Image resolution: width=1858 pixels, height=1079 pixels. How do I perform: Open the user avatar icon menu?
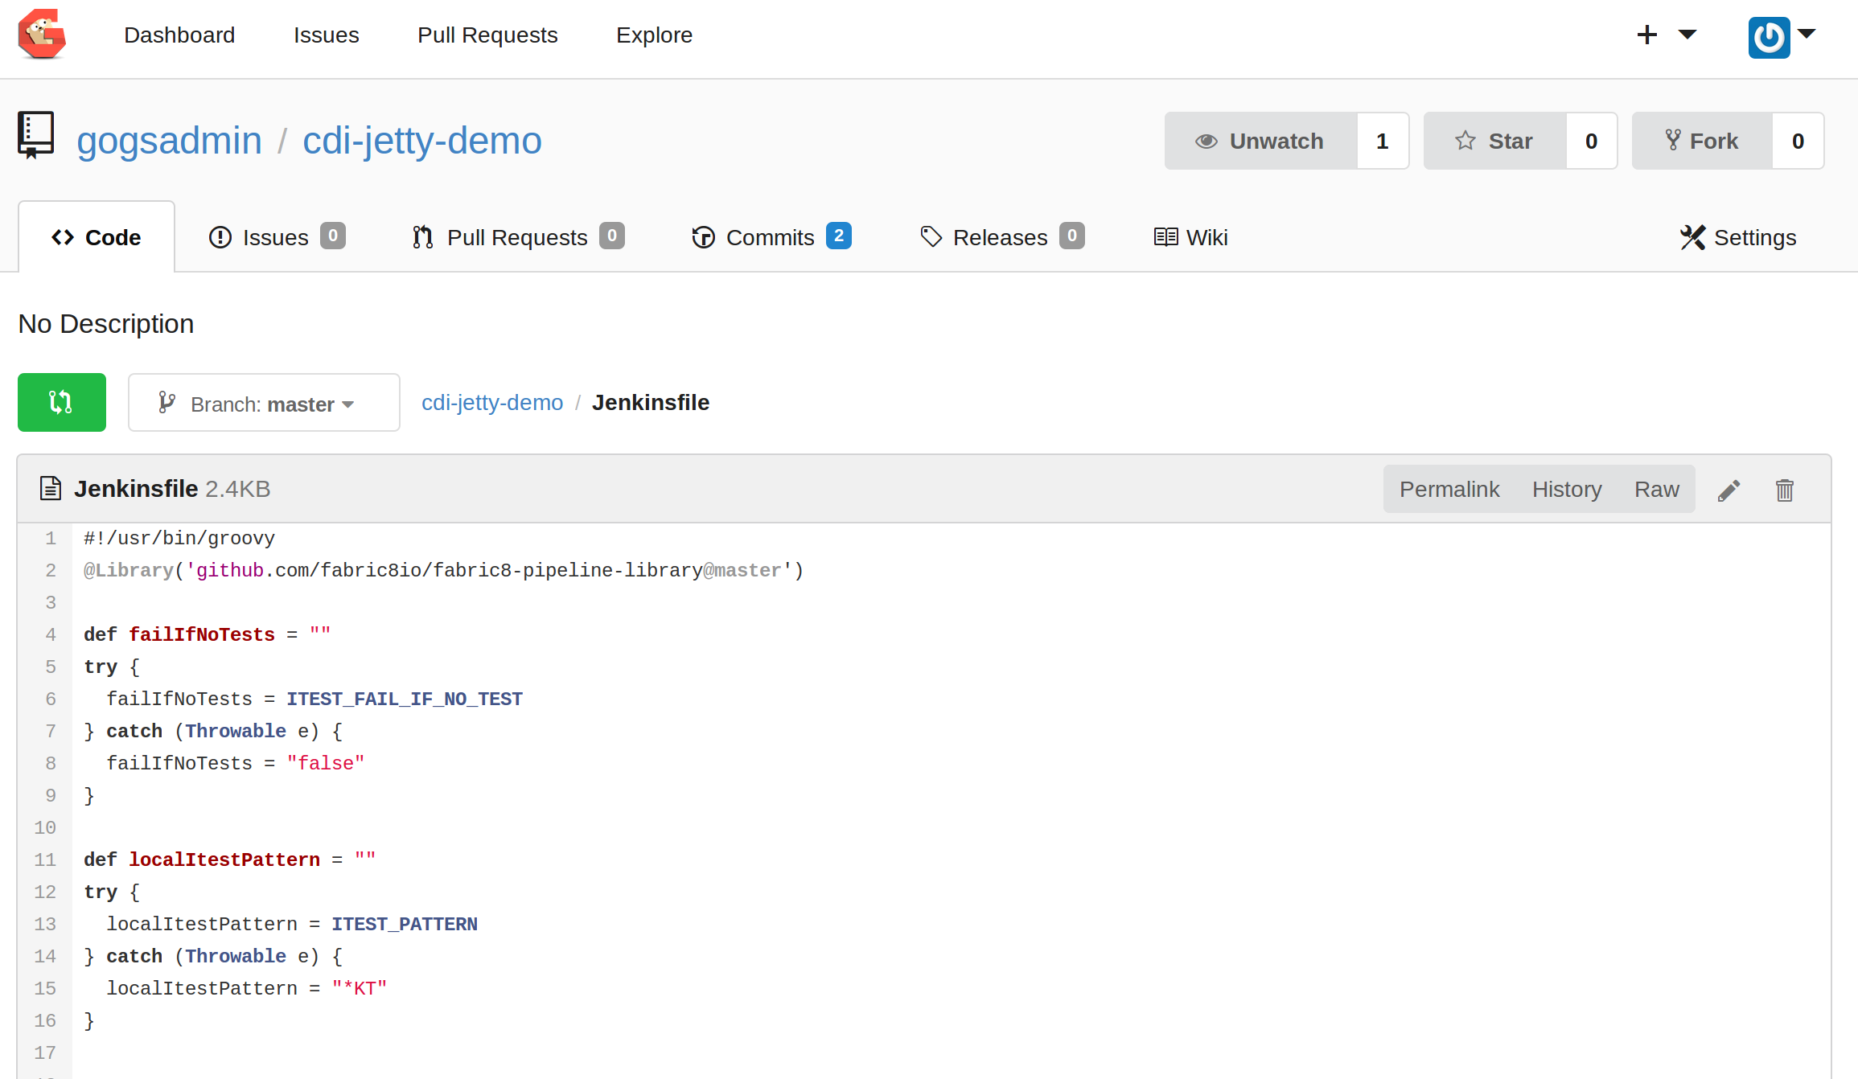[1769, 37]
